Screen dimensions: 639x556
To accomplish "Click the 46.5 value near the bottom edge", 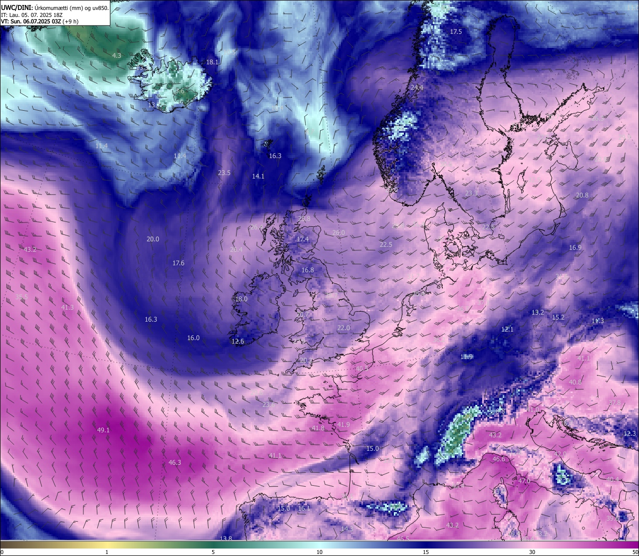I will click(x=403, y=539).
